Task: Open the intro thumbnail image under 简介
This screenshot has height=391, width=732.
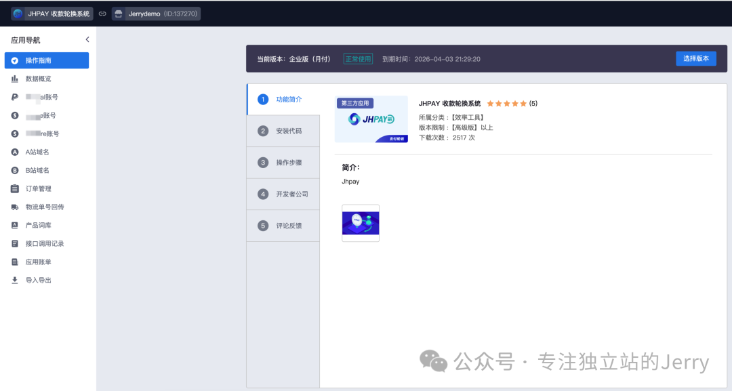Action: tap(360, 222)
